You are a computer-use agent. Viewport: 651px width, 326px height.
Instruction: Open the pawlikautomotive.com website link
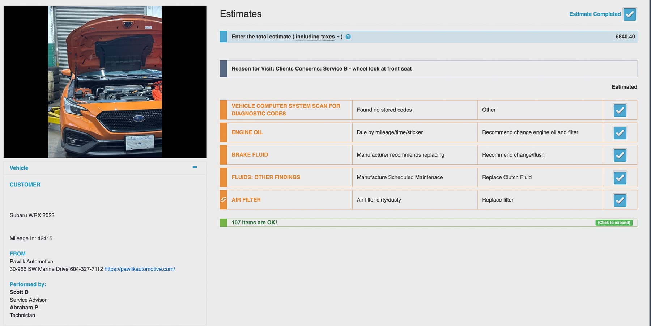pyautogui.click(x=140, y=269)
